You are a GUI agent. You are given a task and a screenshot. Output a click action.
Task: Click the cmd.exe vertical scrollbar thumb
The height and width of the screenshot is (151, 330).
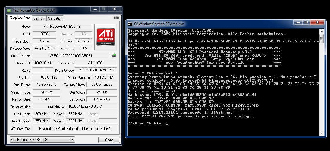(321, 38)
